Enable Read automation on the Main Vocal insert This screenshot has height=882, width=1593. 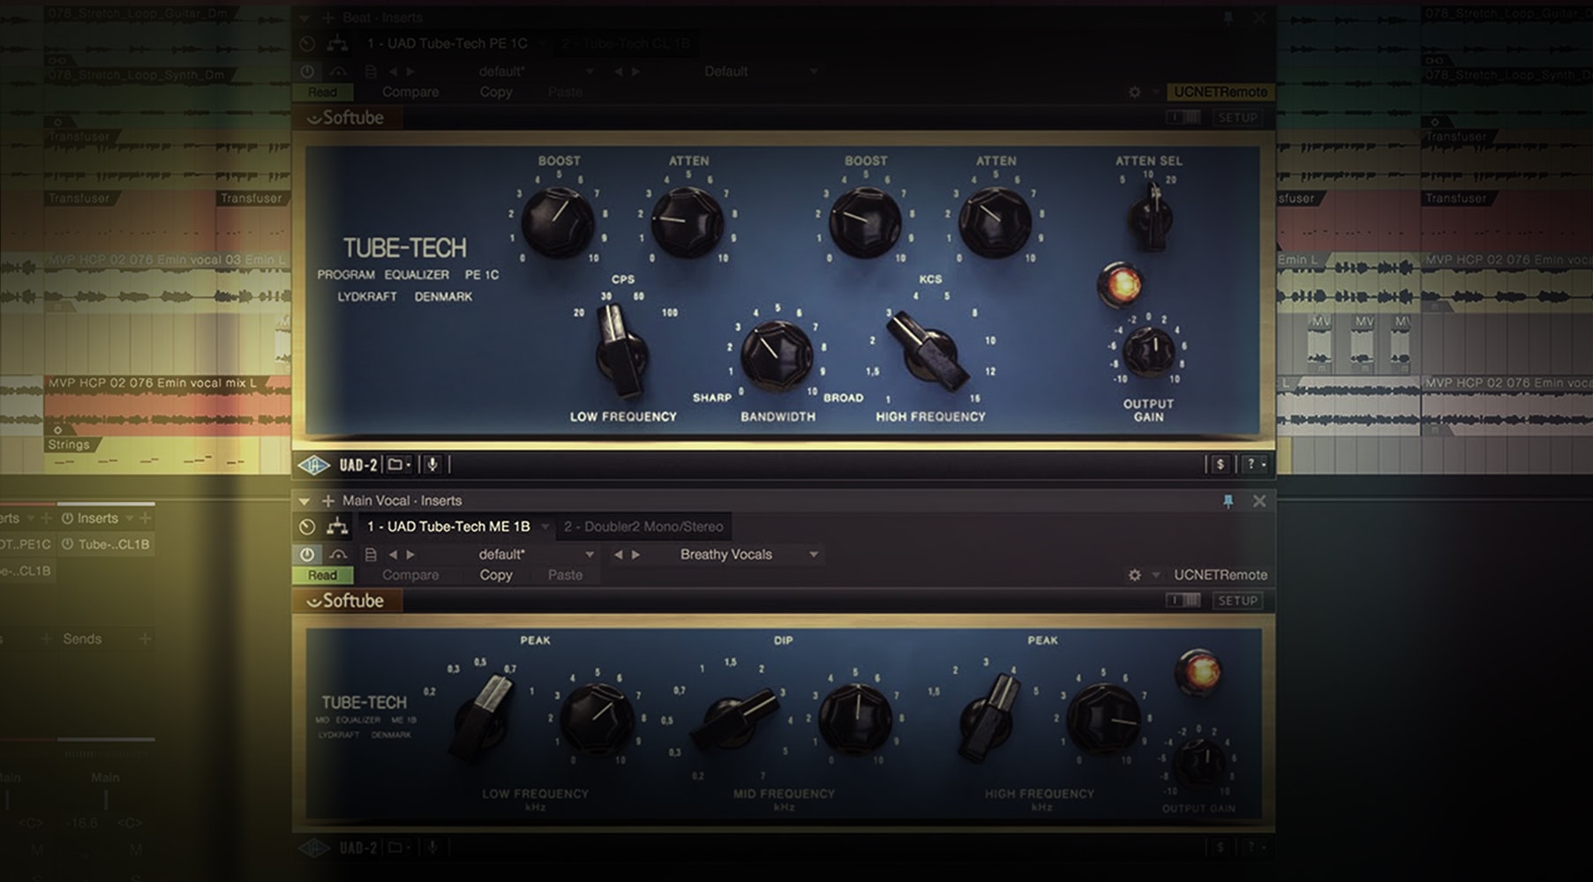point(321,574)
